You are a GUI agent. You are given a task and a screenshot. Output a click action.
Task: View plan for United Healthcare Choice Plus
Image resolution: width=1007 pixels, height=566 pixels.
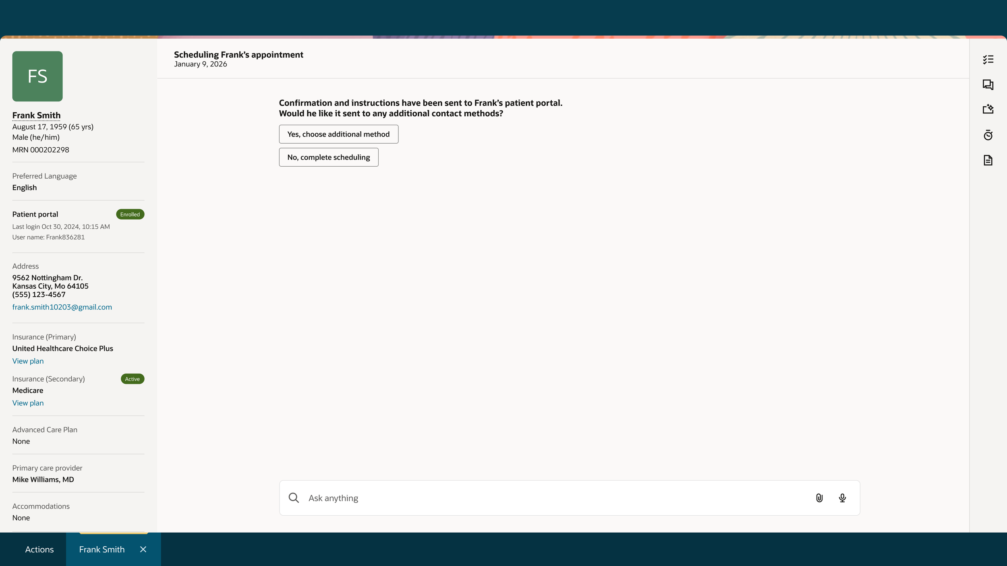coord(28,361)
